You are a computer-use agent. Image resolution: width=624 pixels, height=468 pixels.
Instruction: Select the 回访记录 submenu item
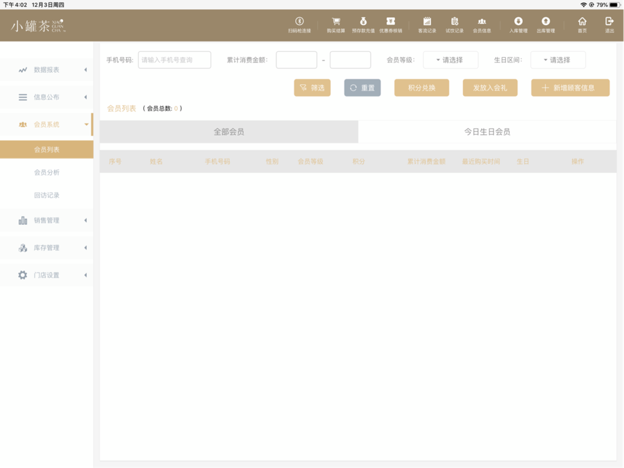click(47, 195)
